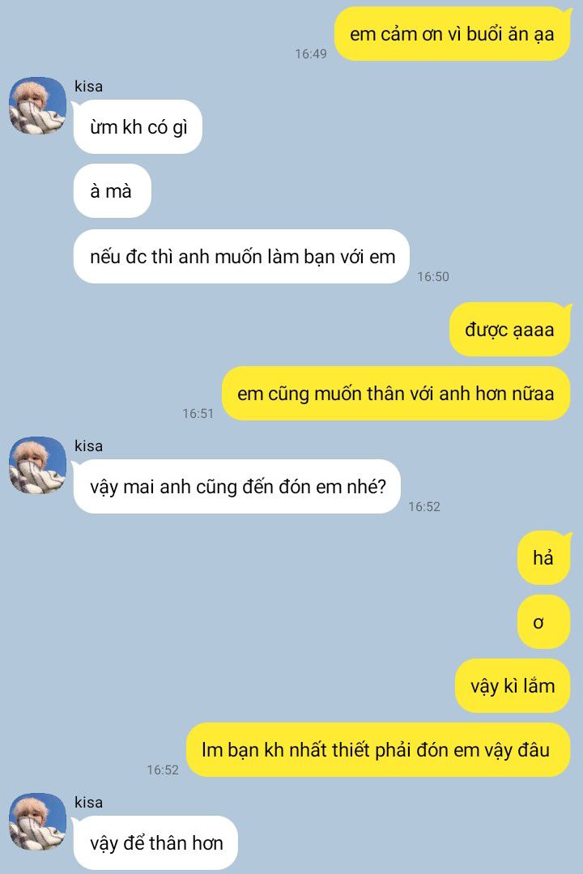Tap the "vậy mai anh cũng đến đón em nhé?" bubble

(x=237, y=487)
